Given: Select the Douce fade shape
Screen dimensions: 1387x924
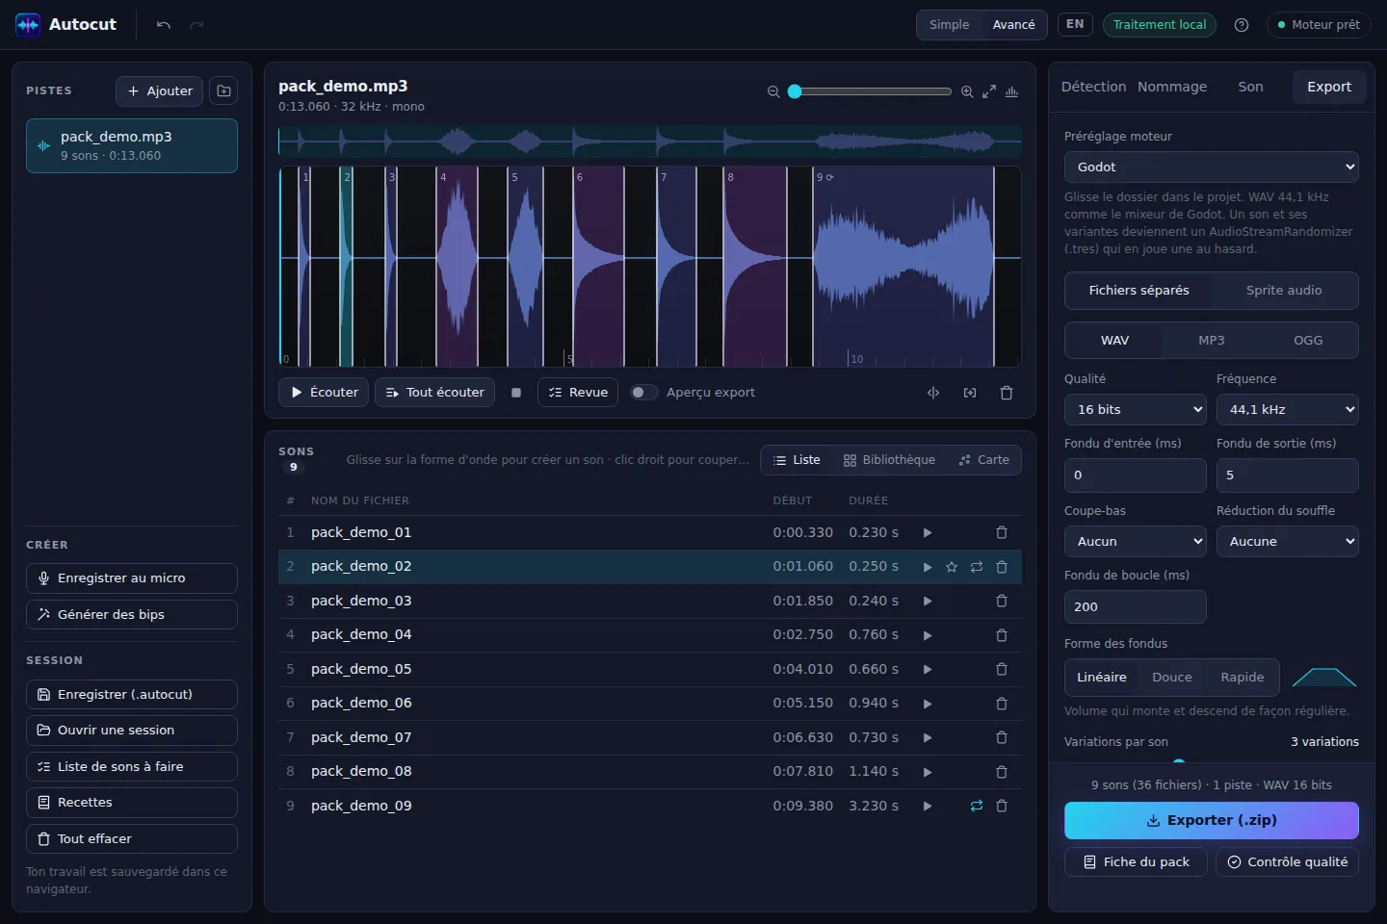Looking at the screenshot, I should (1172, 678).
